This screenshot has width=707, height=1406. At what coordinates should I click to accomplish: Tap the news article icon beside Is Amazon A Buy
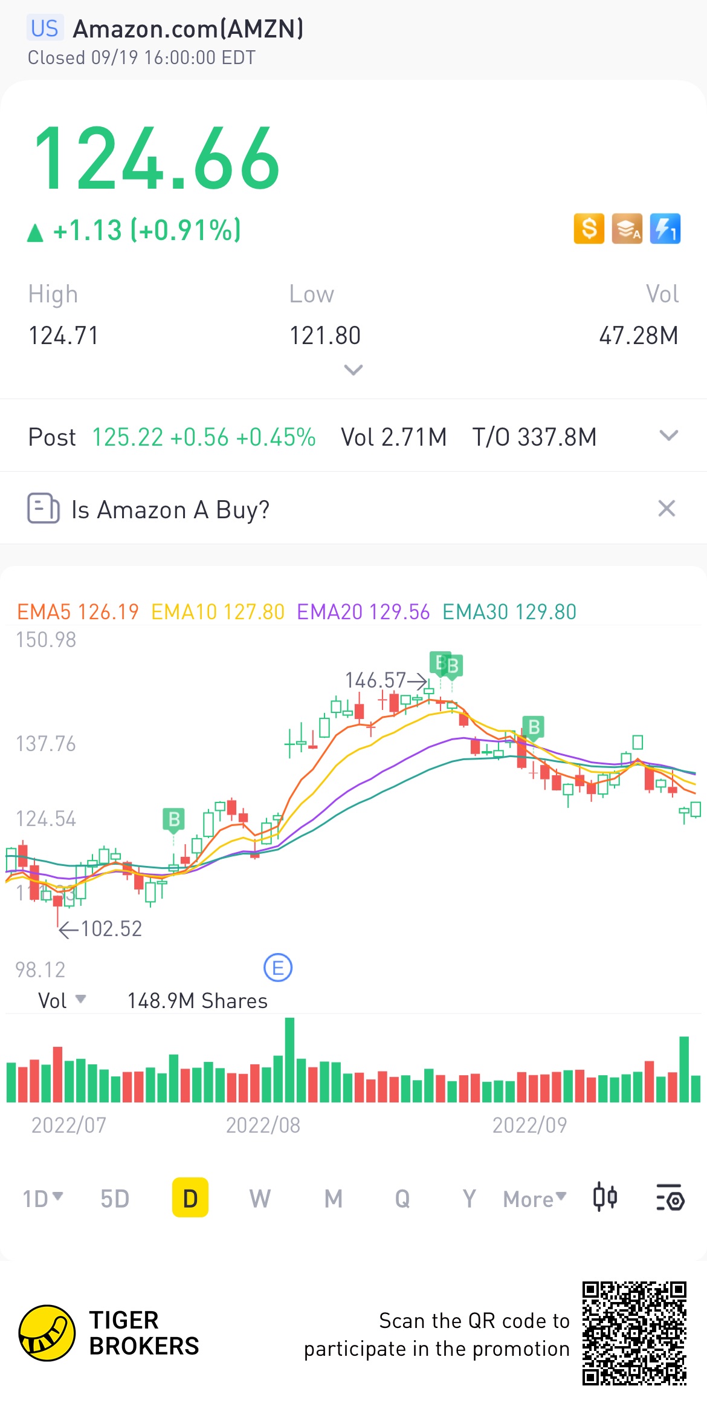[x=44, y=508]
